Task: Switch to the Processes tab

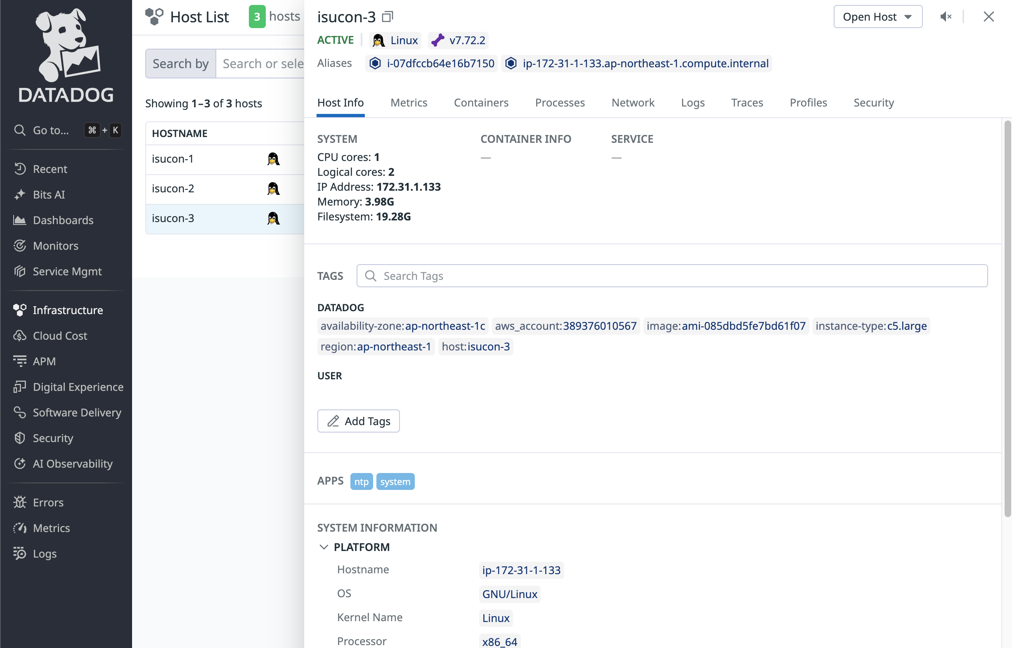Action: (559, 103)
